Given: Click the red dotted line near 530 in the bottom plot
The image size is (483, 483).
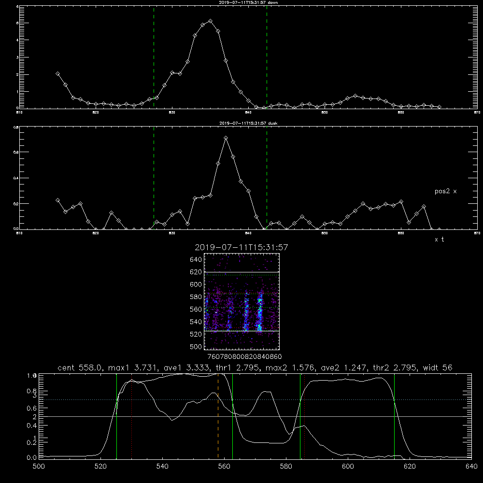Looking at the screenshot, I should click(131, 416).
